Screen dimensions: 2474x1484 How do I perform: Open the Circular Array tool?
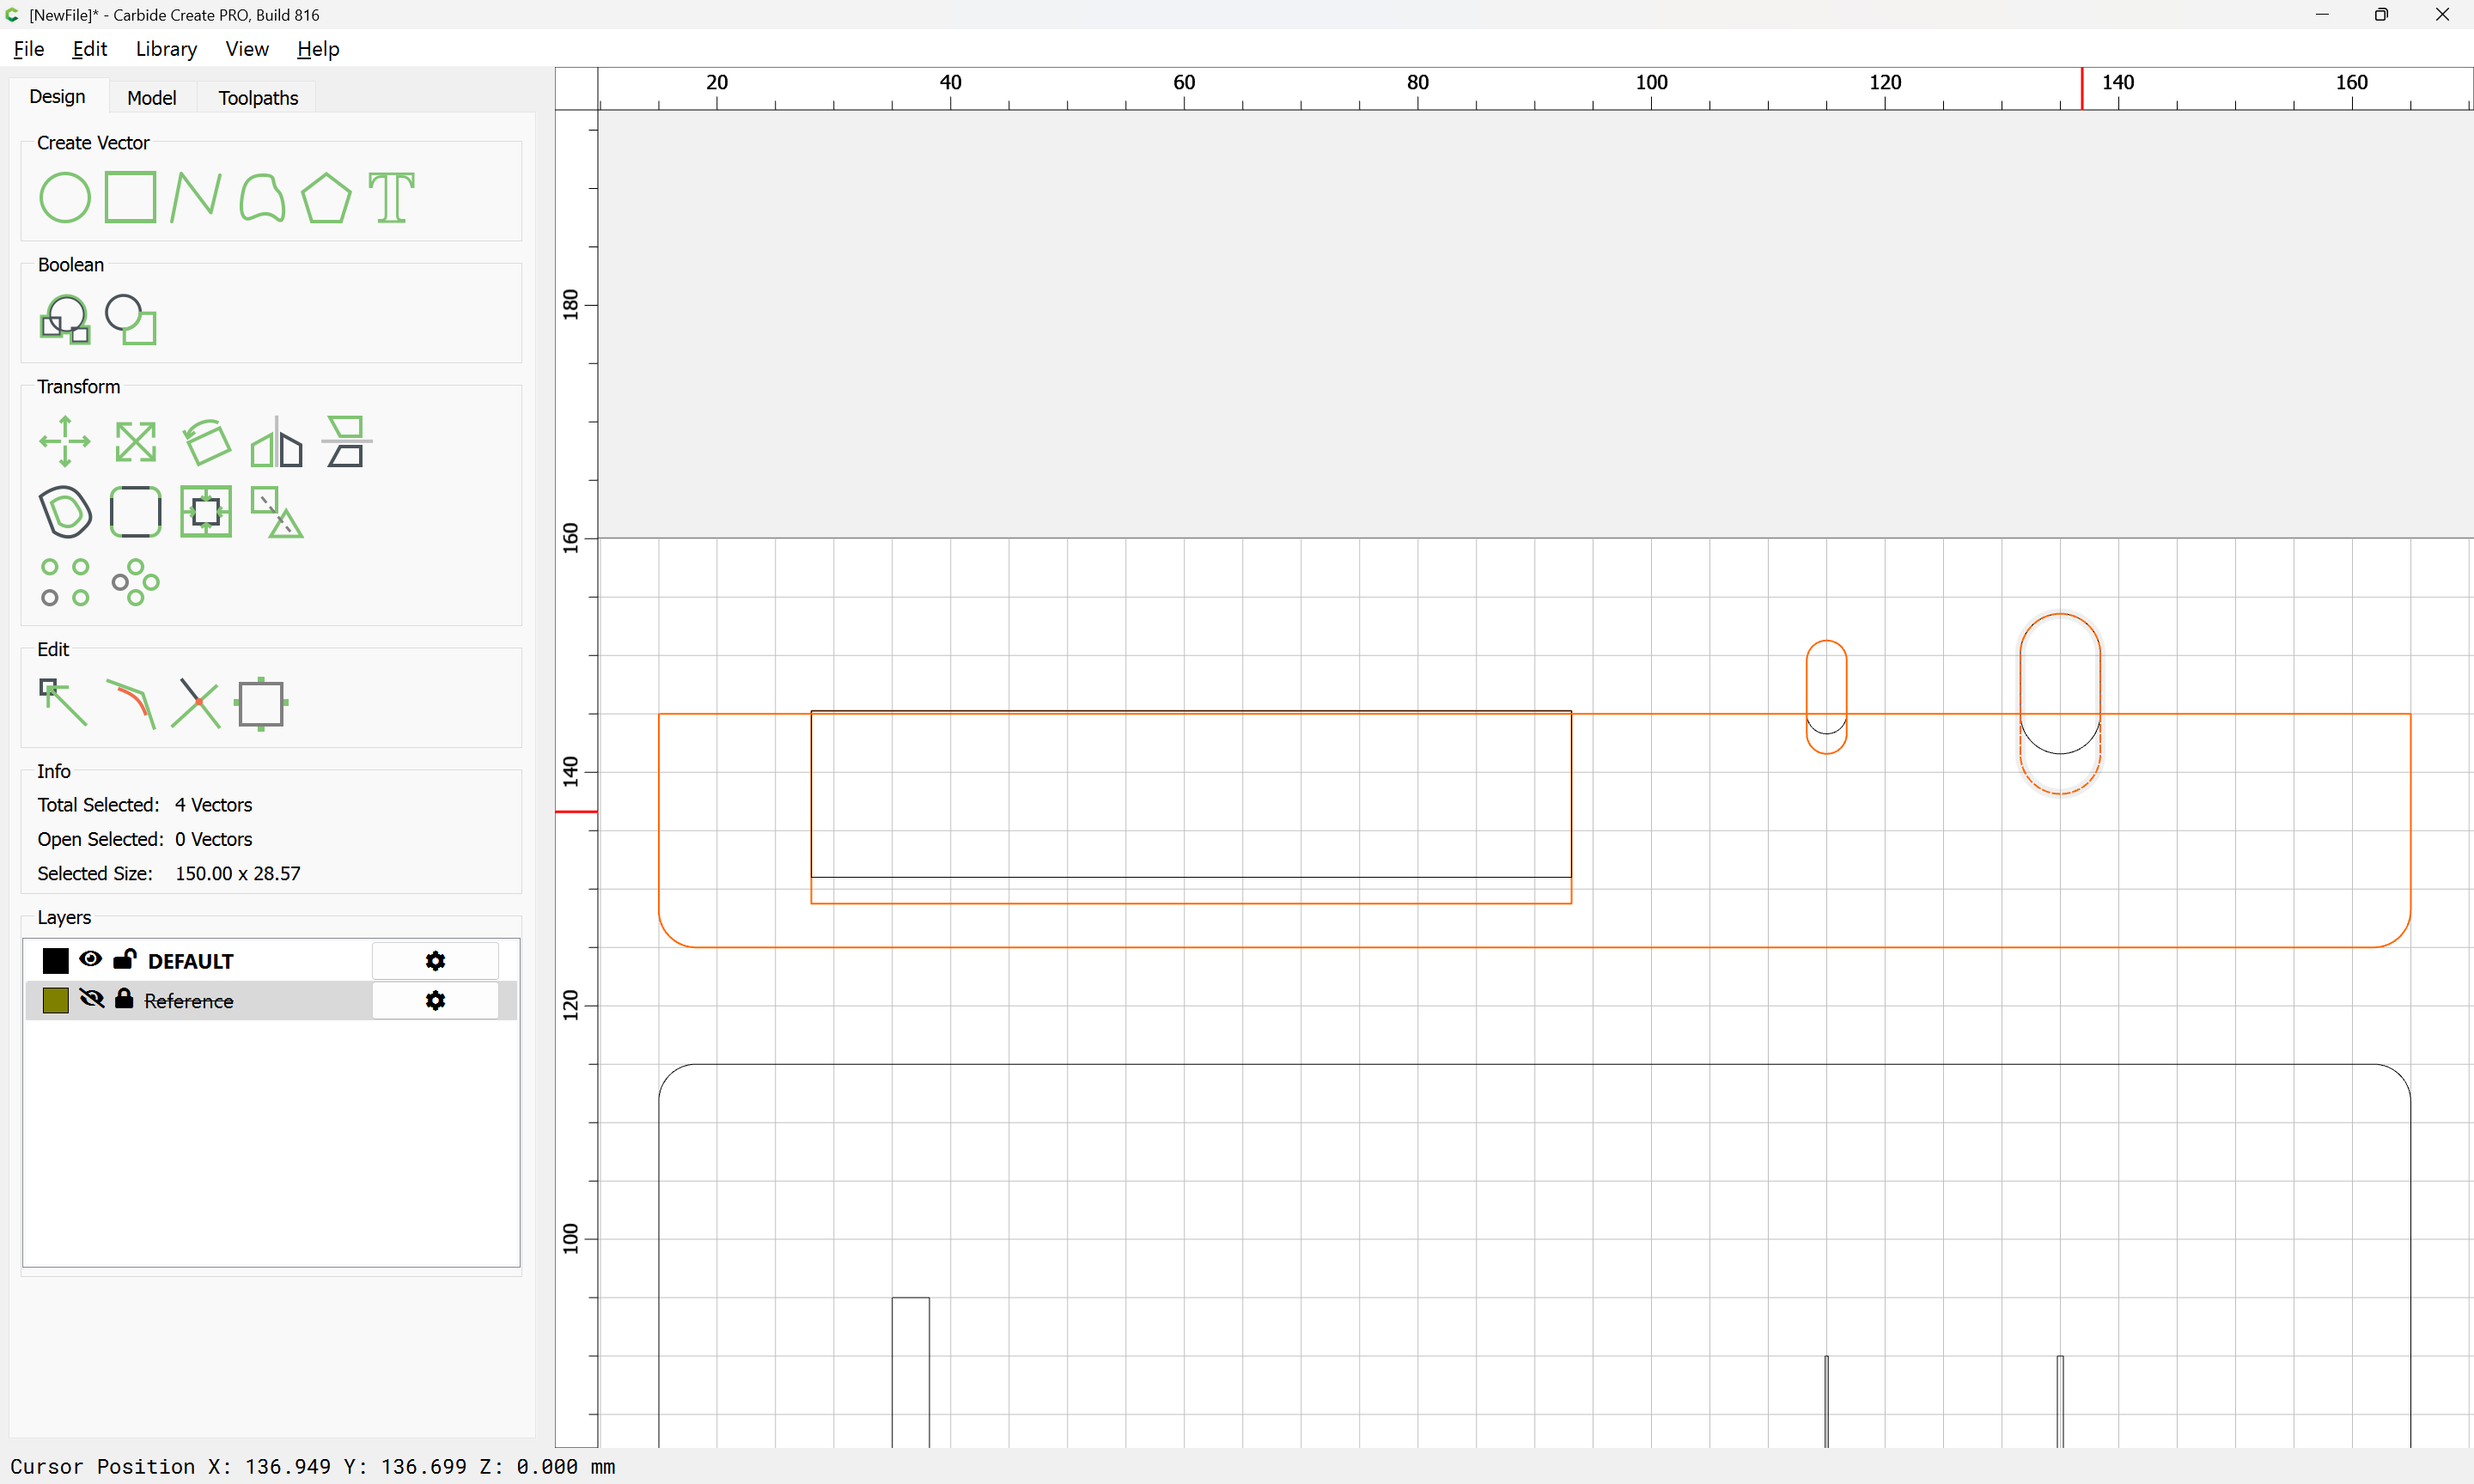(135, 582)
